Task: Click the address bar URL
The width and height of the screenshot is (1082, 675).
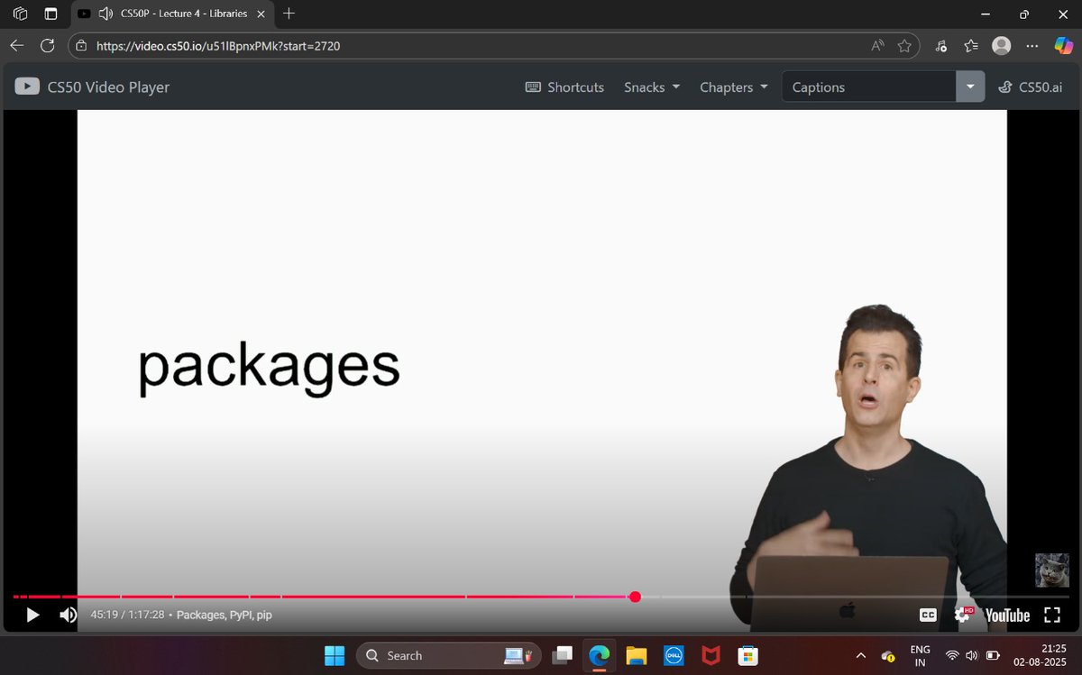Action: pos(218,45)
